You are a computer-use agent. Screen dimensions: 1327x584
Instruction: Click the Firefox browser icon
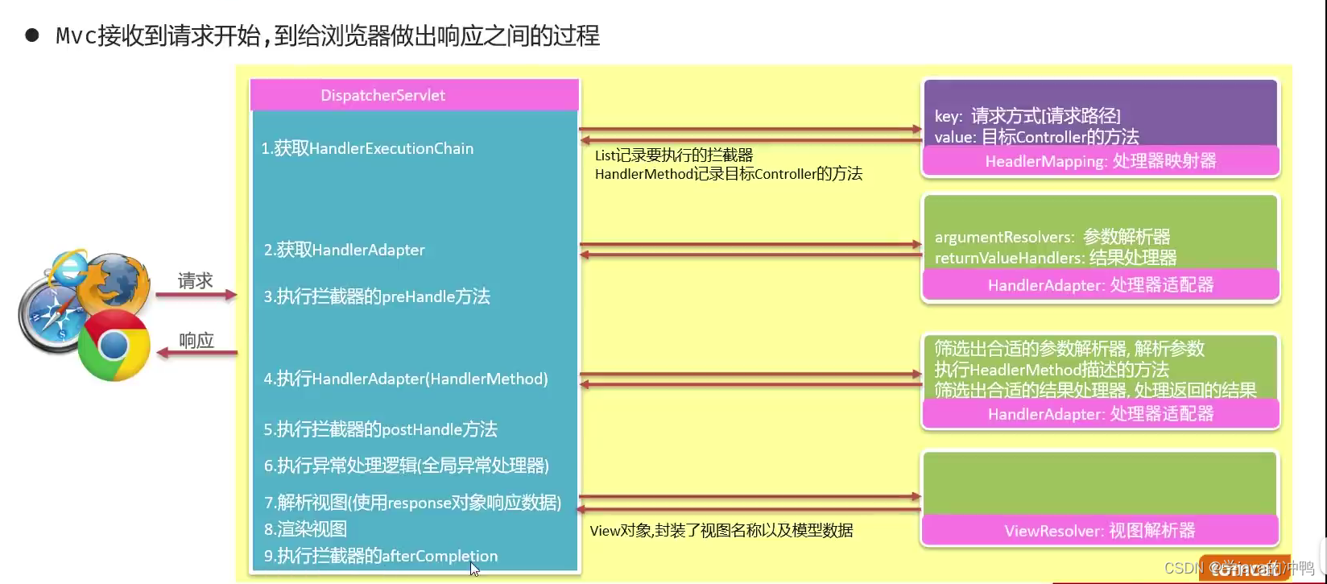point(117,283)
